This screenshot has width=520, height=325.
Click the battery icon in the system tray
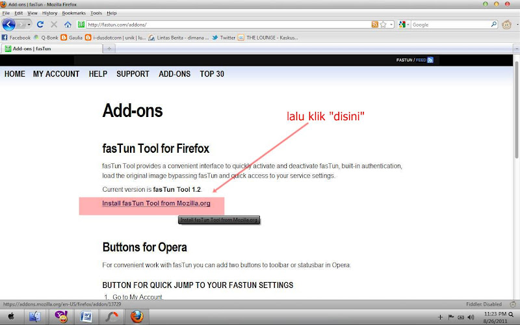point(461,317)
